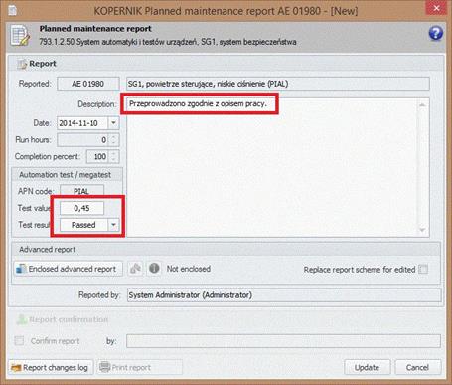Tick the Confirm report checkbox
452x385 pixels.
(x=19, y=341)
